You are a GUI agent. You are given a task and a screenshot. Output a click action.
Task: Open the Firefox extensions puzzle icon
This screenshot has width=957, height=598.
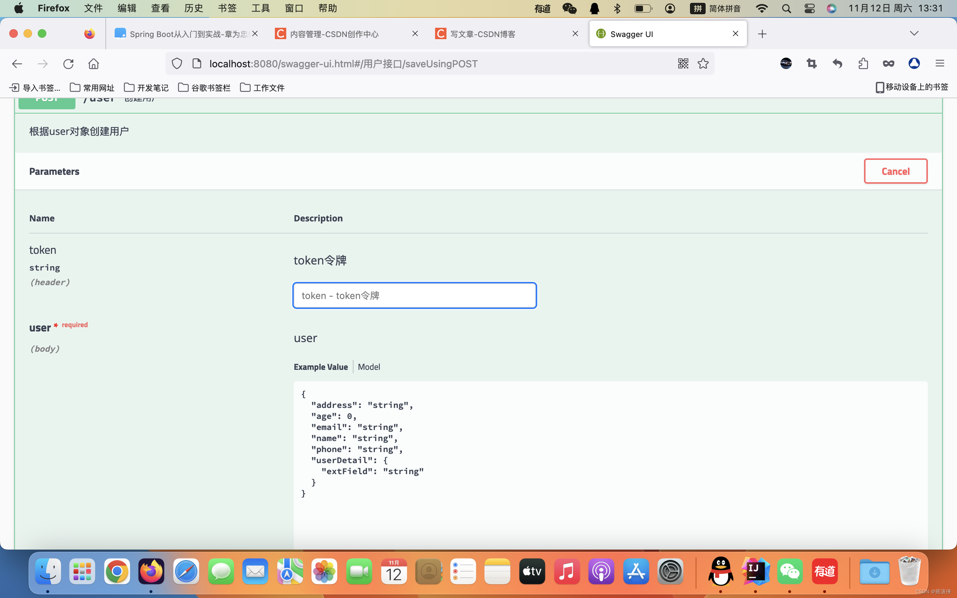(863, 64)
